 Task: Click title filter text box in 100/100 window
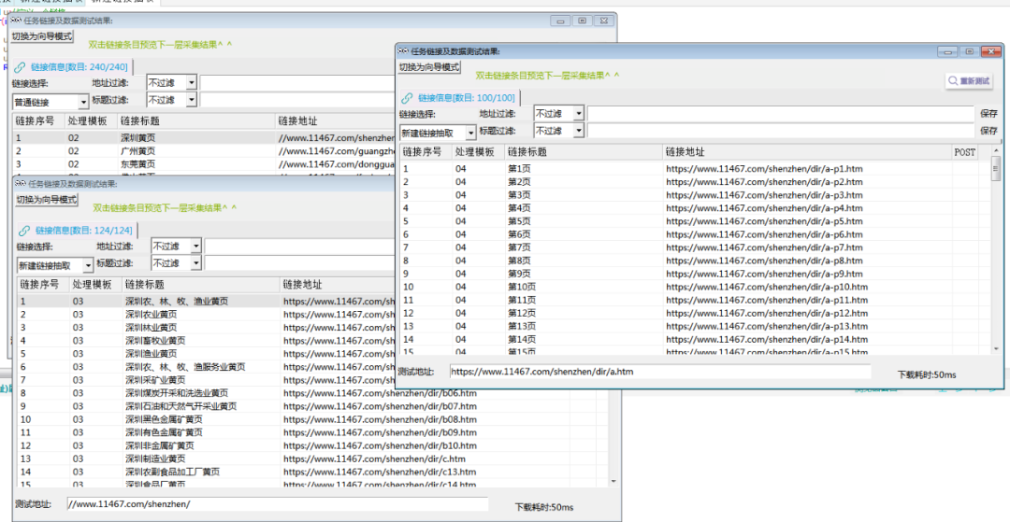(x=781, y=131)
